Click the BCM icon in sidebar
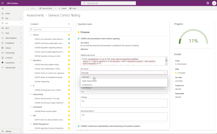This screenshot has width=217, height=134. (2, 28)
